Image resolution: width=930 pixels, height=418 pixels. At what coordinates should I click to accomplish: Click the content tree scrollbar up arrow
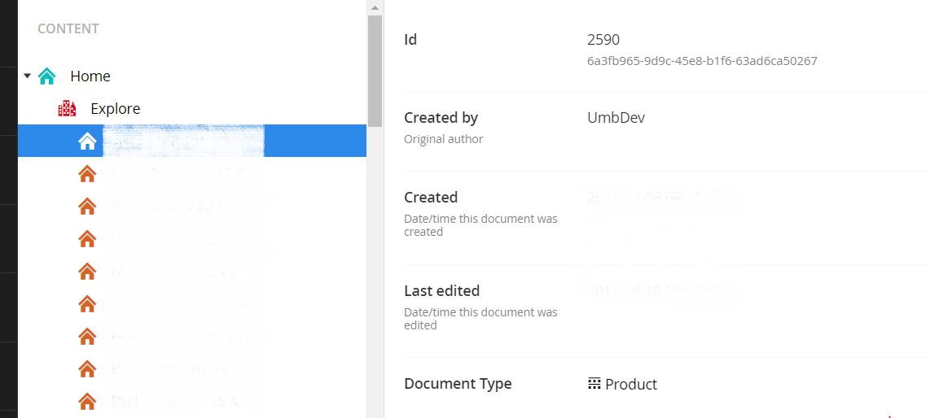[x=375, y=7]
